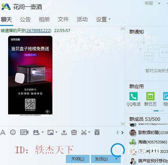Click the send image icon

tap(50, 132)
